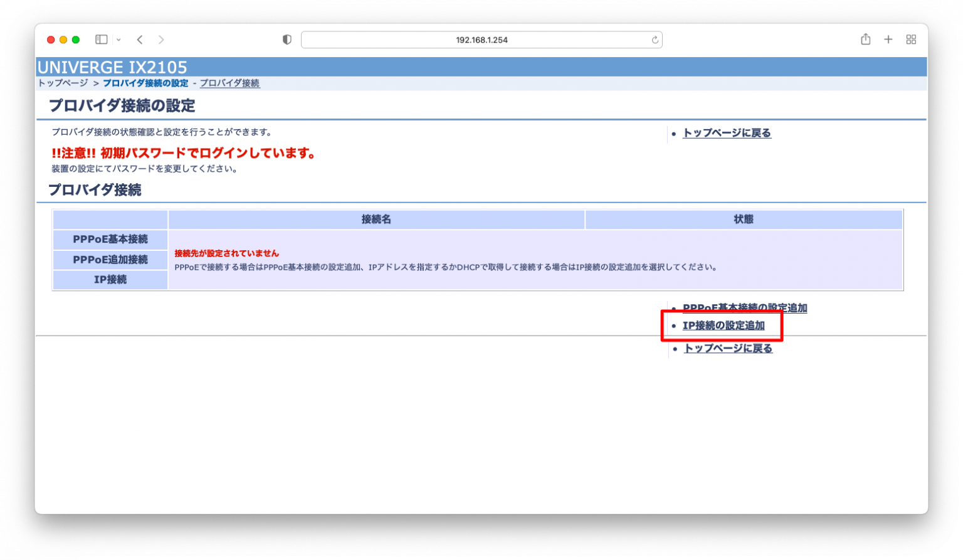Click the address bar URL field
Viewport: 963px width, 560px height.
pyautogui.click(x=481, y=39)
